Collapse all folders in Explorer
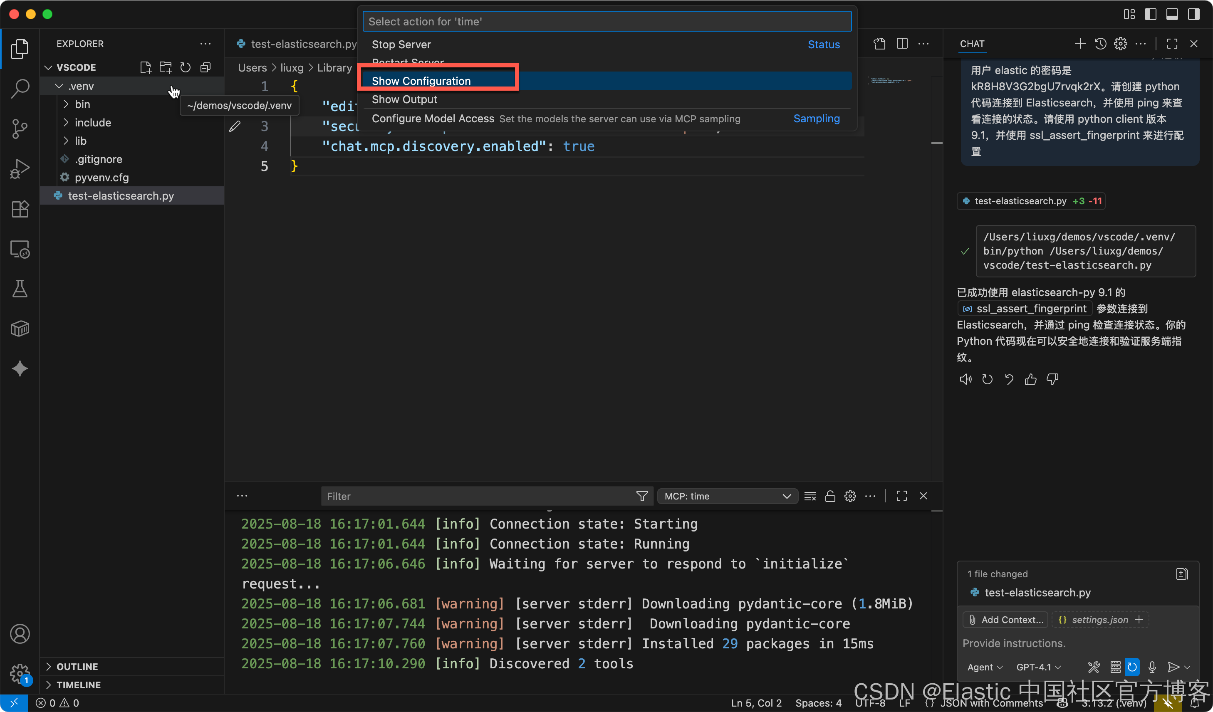The width and height of the screenshot is (1213, 712). pyautogui.click(x=205, y=67)
